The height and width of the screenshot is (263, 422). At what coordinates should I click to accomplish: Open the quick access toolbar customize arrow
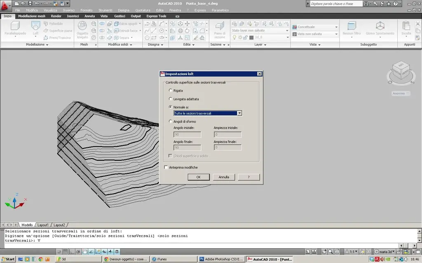point(68,3)
